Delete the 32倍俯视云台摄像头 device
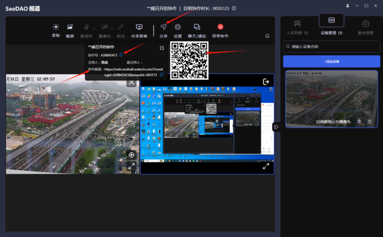Viewport: 383px width, 237px height. pos(359,122)
